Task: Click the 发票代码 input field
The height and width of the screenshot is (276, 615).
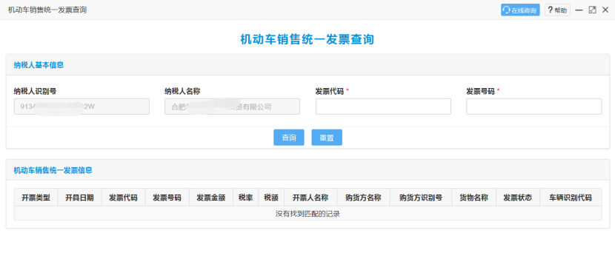Action: point(383,107)
